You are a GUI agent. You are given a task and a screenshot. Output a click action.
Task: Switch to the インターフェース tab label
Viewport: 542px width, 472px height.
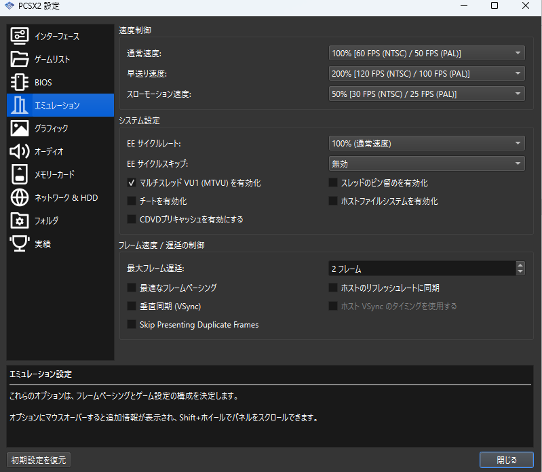coord(57,36)
